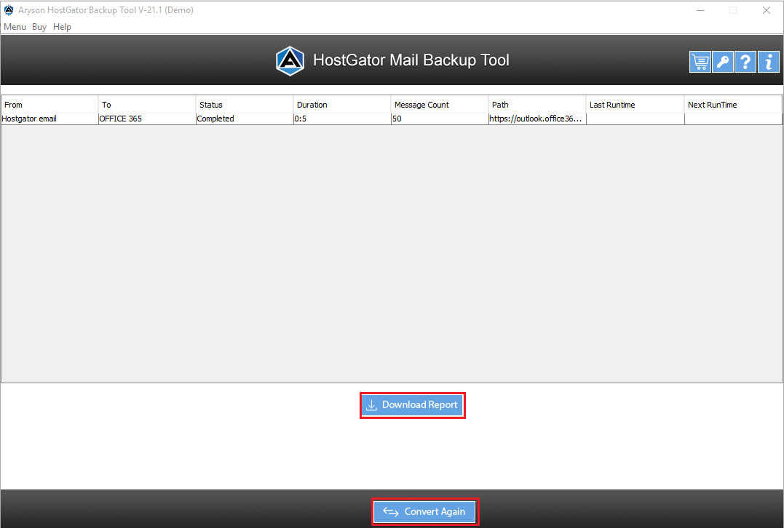The image size is (784, 528).
Task: Select the Next RunTime column header
Action: (x=733, y=105)
